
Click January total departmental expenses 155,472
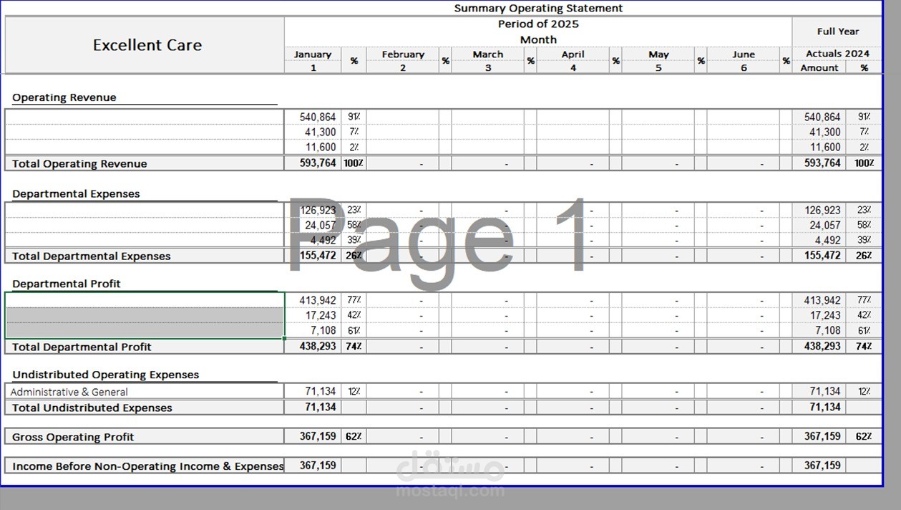[318, 256]
